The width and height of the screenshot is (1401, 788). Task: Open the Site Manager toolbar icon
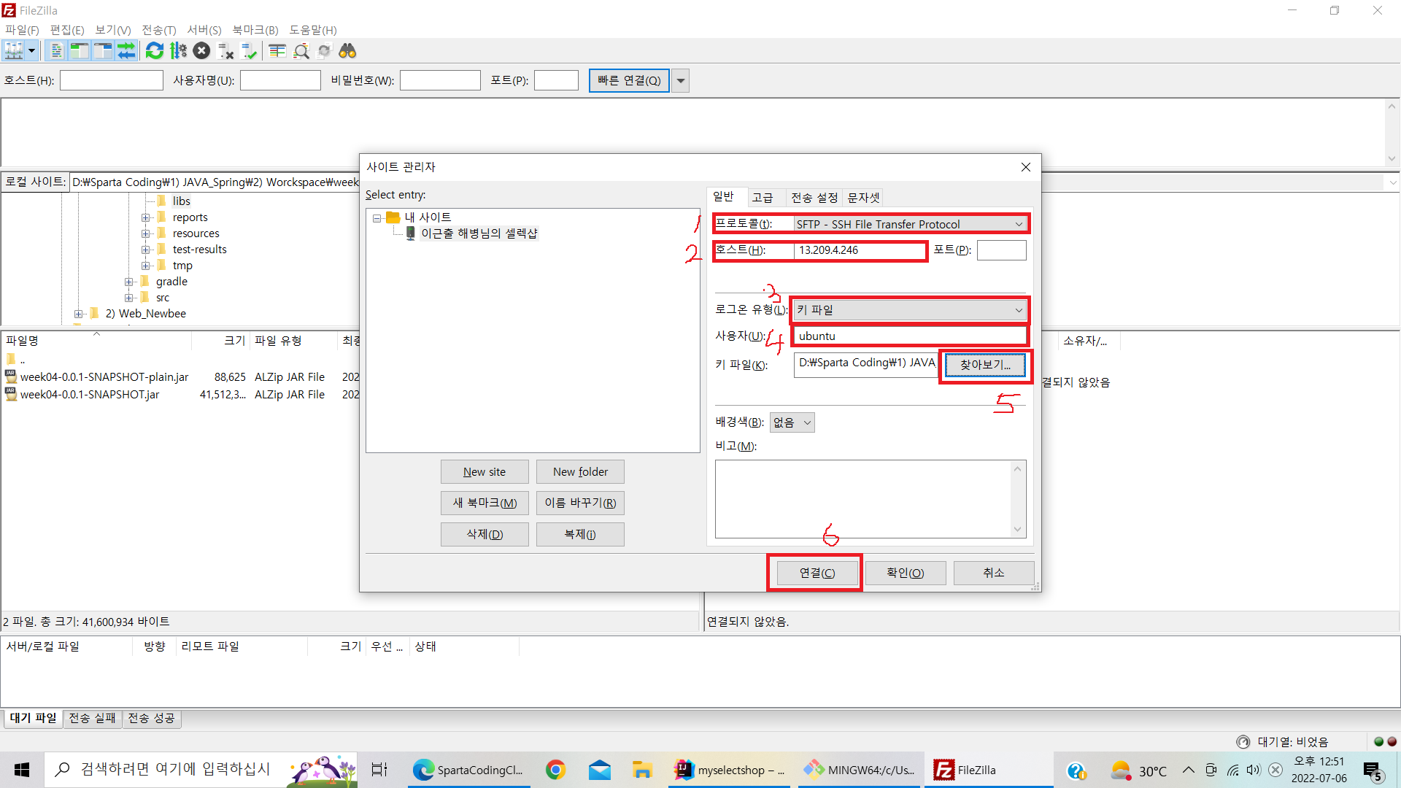tap(14, 50)
